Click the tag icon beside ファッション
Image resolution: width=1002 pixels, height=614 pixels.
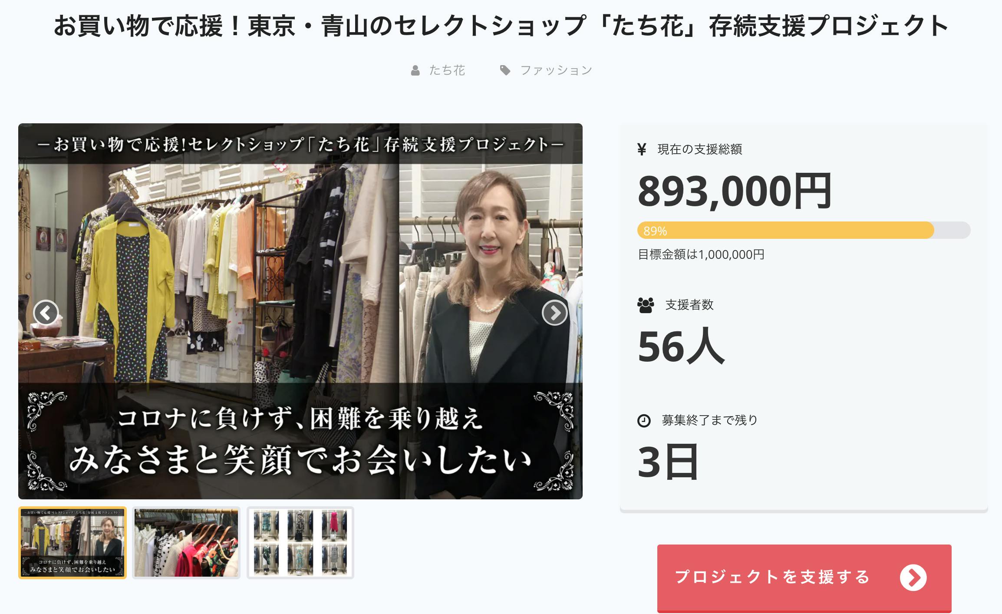click(505, 70)
